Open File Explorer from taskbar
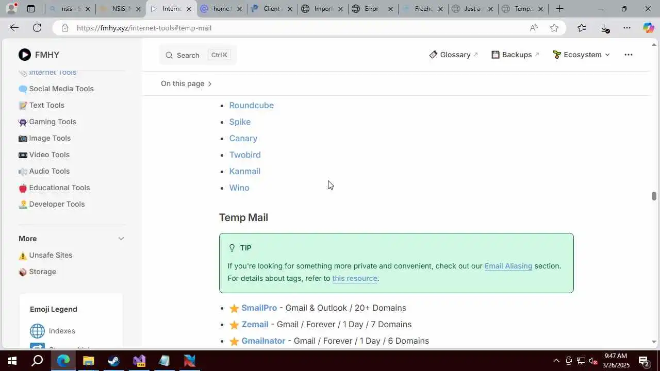The image size is (660, 371). pyautogui.click(x=88, y=361)
